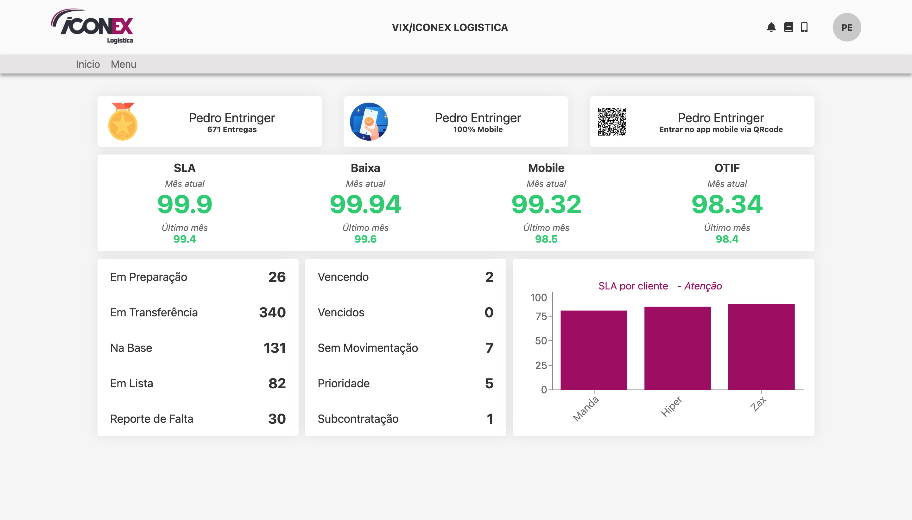The width and height of the screenshot is (912, 520).
Task: Click Mobile last month value 98.5
Action: (x=546, y=239)
